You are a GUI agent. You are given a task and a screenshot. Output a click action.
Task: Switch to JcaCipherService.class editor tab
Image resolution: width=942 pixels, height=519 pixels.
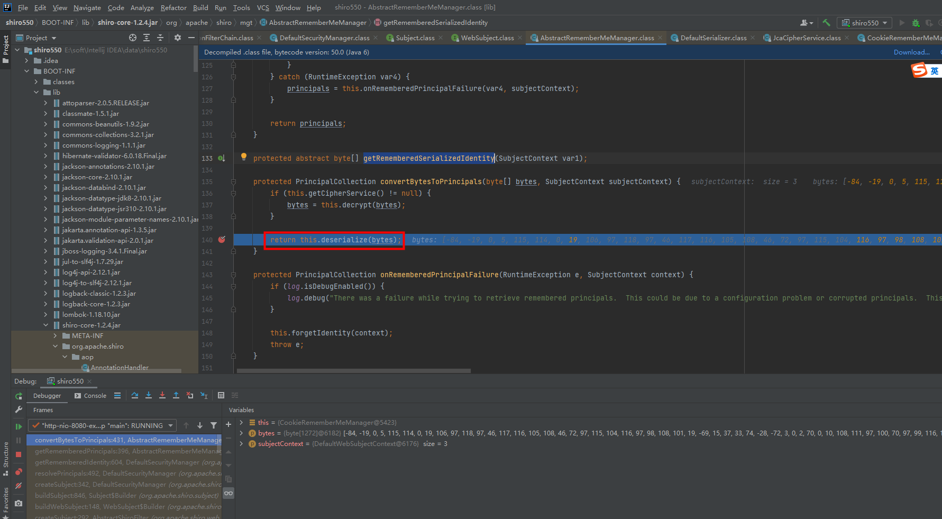pyautogui.click(x=806, y=38)
